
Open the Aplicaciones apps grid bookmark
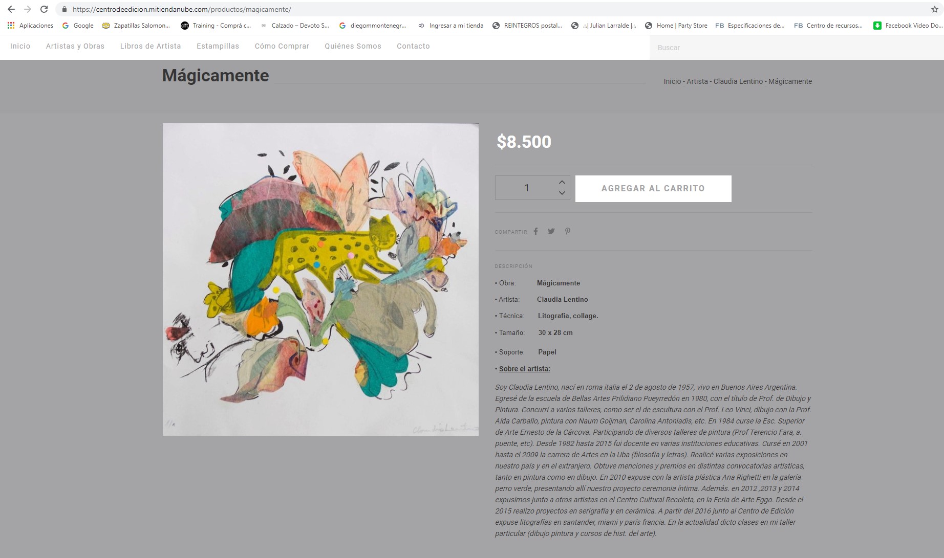[30, 26]
